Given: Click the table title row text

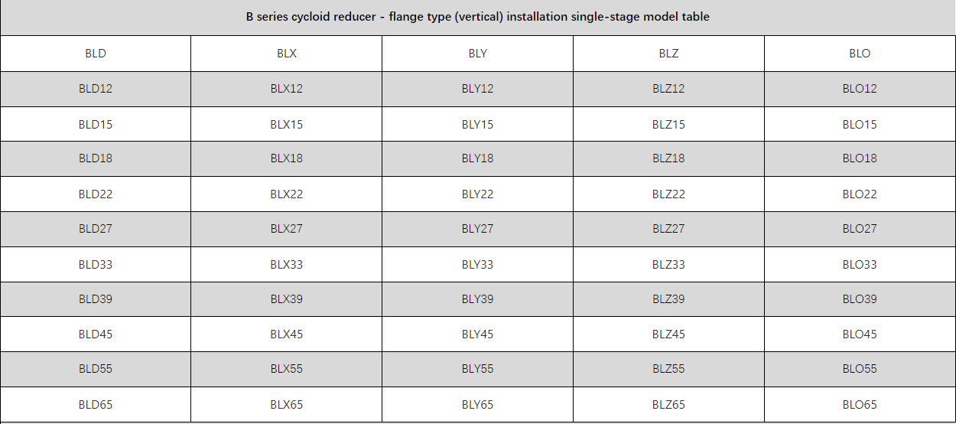Looking at the screenshot, I should 478,17.
